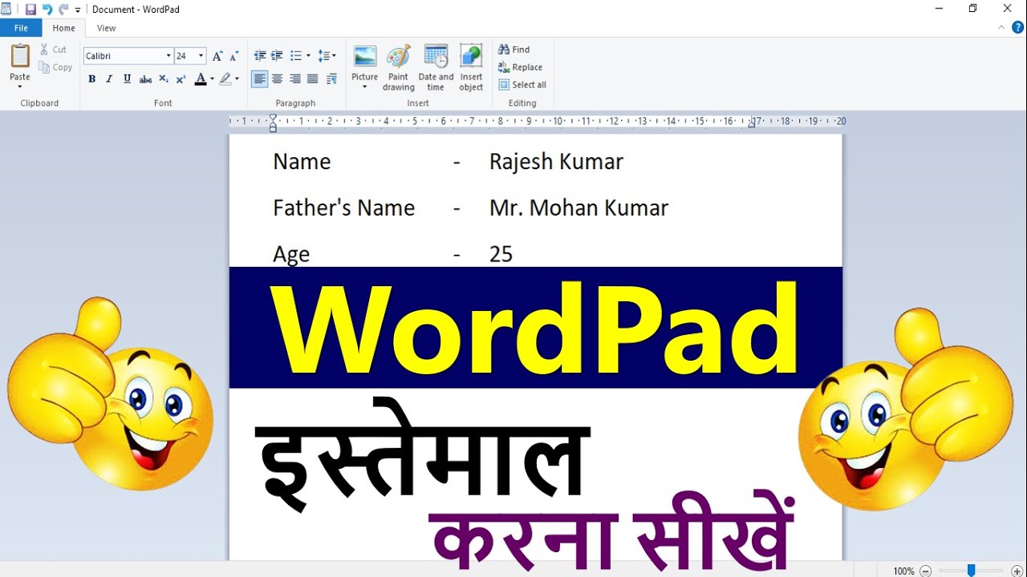Apply the text highlight color pen
The height and width of the screenshot is (577, 1027).
pyautogui.click(x=225, y=79)
